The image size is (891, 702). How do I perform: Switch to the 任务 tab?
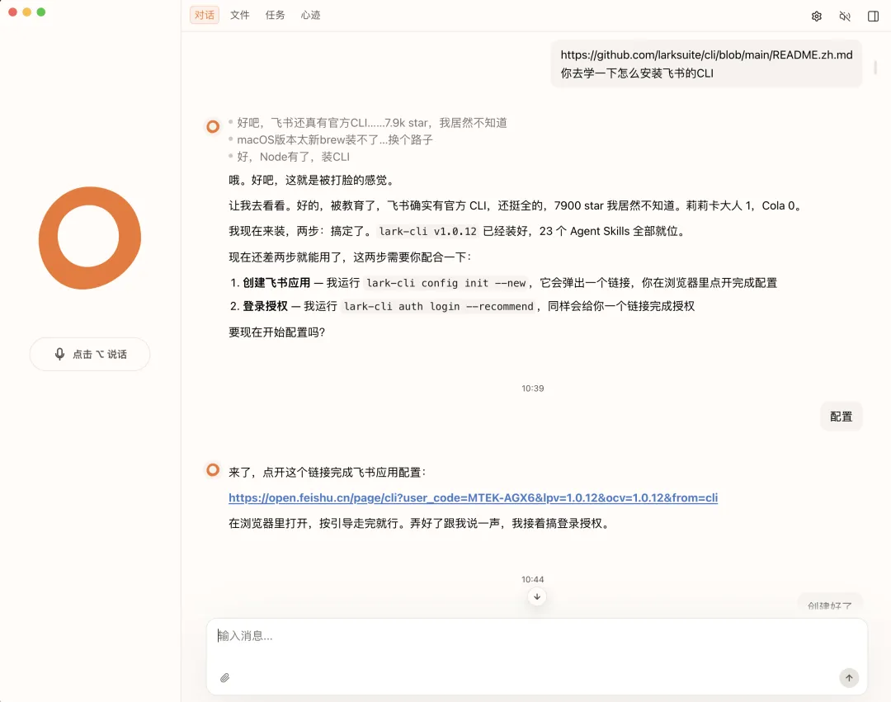(275, 16)
